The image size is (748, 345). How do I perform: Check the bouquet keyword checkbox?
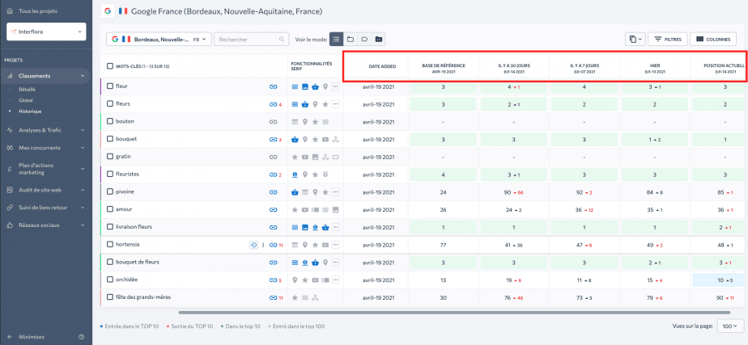coord(110,140)
